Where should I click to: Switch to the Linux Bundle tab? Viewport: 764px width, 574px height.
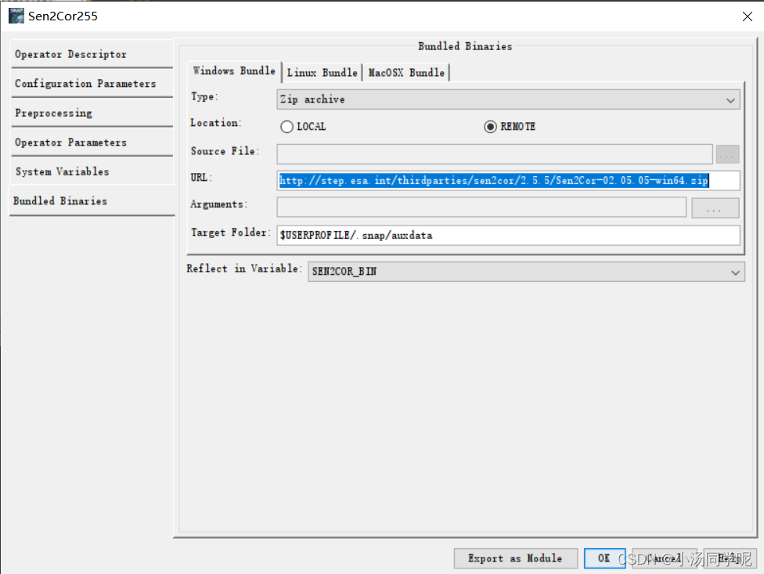pyautogui.click(x=322, y=71)
